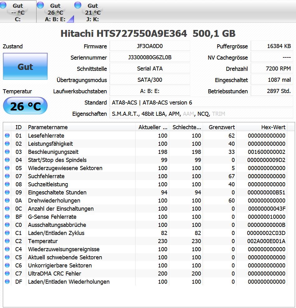Click the 26 °C temperature button
Image resolution: width=296 pixels, height=308 pixels.
[x=25, y=106]
